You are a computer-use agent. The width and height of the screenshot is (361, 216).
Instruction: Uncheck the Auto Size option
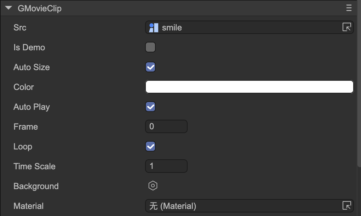tap(150, 67)
